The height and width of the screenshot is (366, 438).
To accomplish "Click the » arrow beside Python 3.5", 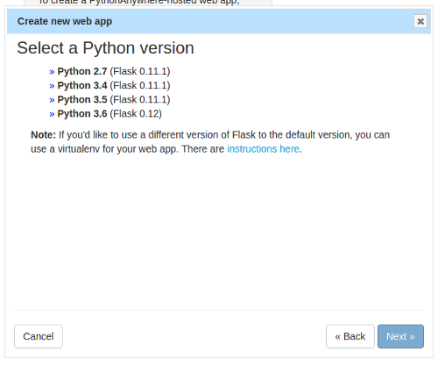I will pos(52,100).
